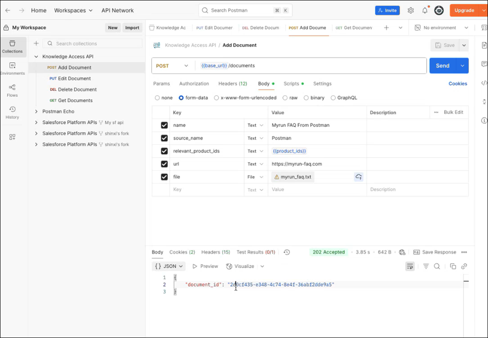This screenshot has height=338, width=488.
Task: Open the POST method dropdown
Action: (172, 66)
